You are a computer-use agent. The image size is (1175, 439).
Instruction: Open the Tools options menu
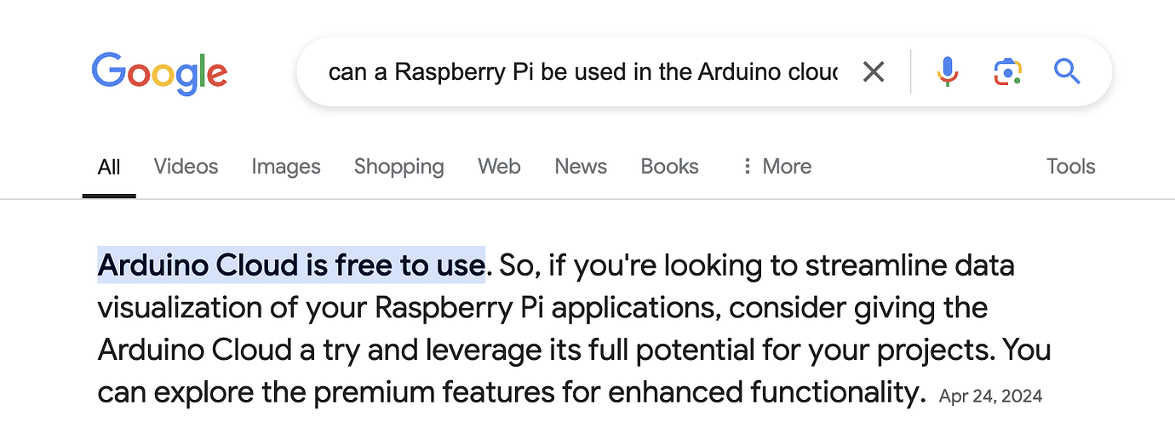(1070, 167)
